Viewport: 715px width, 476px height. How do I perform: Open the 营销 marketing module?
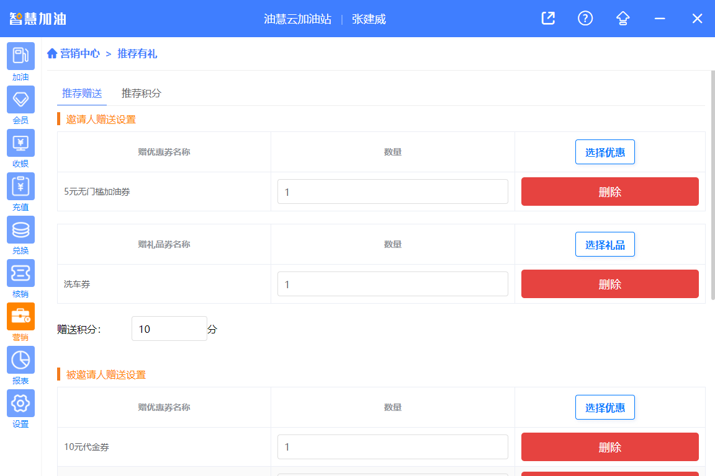pos(20,316)
